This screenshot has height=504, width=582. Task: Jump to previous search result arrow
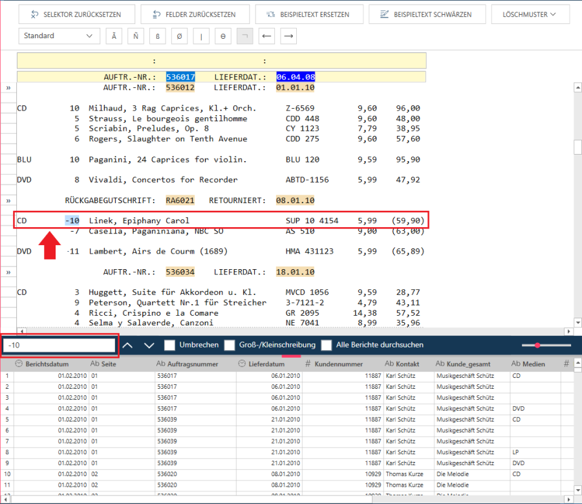pos(127,345)
